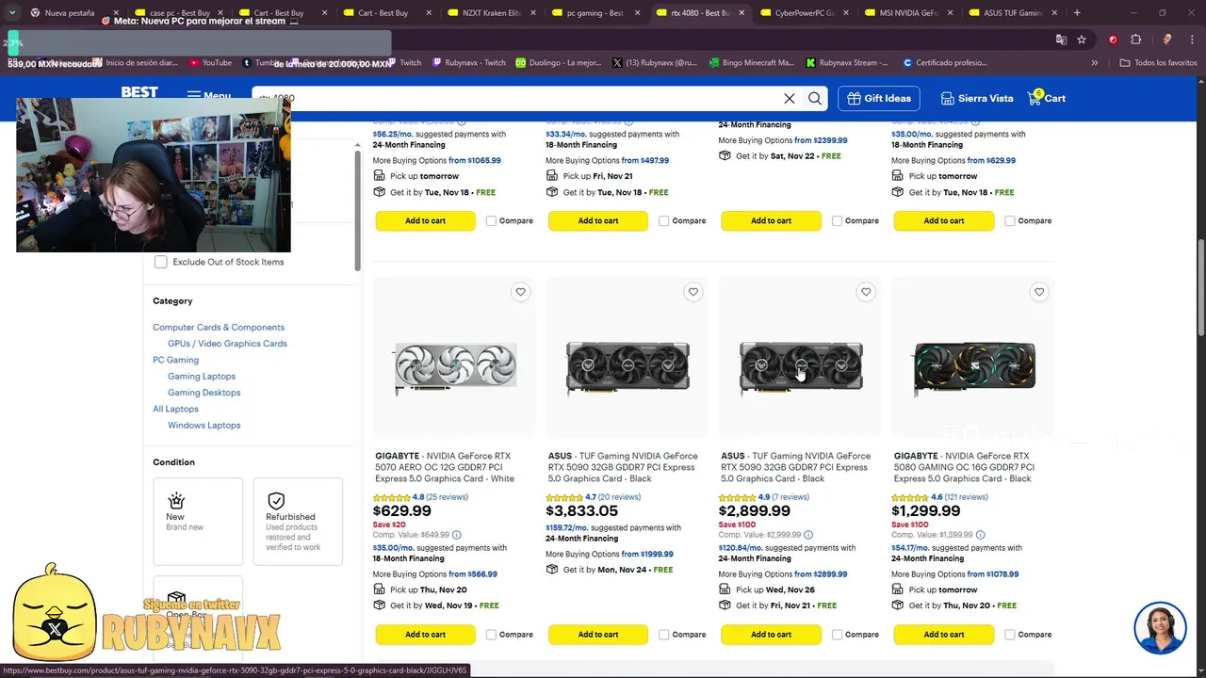This screenshot has width=1206, height=678.
Task: Open the tab search dropdown chevron
Action: pyautogui.click(x=12, y=13)
